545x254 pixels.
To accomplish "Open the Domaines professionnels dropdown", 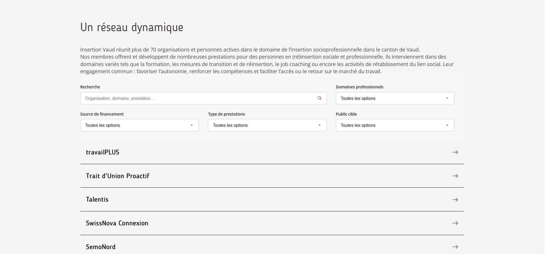I will click(x=395, y=98).
